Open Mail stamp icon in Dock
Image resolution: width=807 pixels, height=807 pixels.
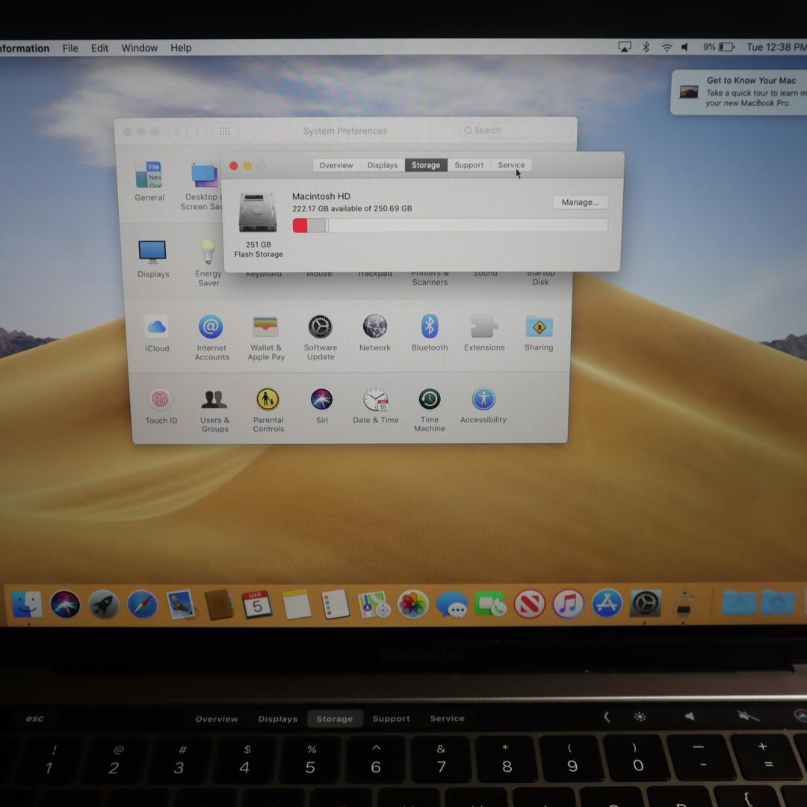pos(181,605)
